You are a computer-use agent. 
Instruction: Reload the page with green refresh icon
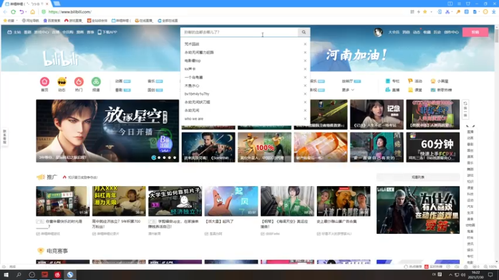coord(13,12)
